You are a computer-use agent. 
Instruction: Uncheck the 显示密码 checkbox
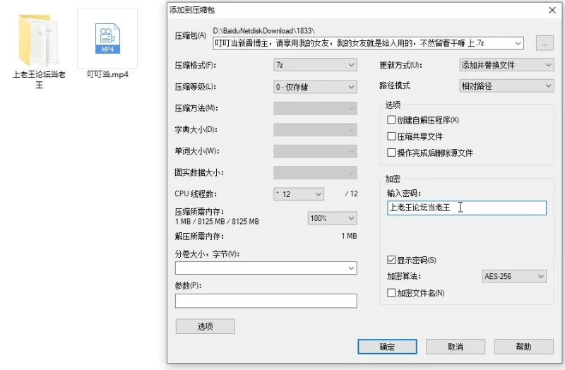[391, 260]
